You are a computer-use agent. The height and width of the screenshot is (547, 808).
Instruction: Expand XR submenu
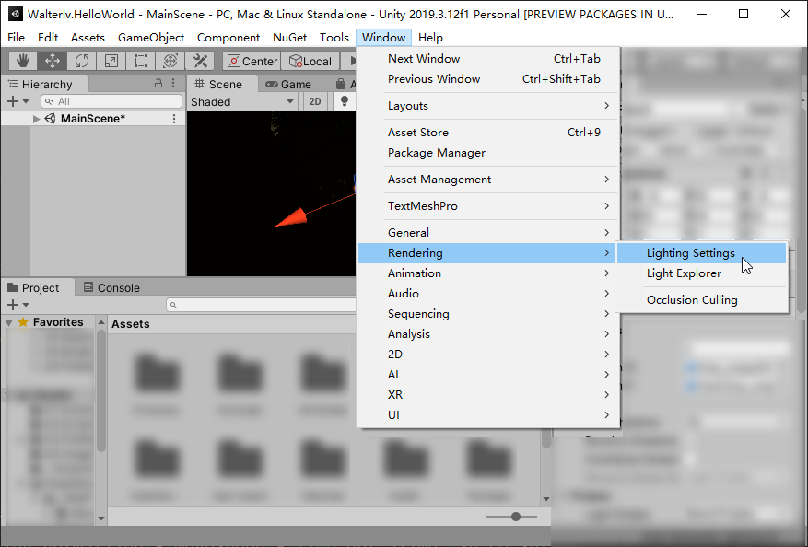click(x=488, y=394)
